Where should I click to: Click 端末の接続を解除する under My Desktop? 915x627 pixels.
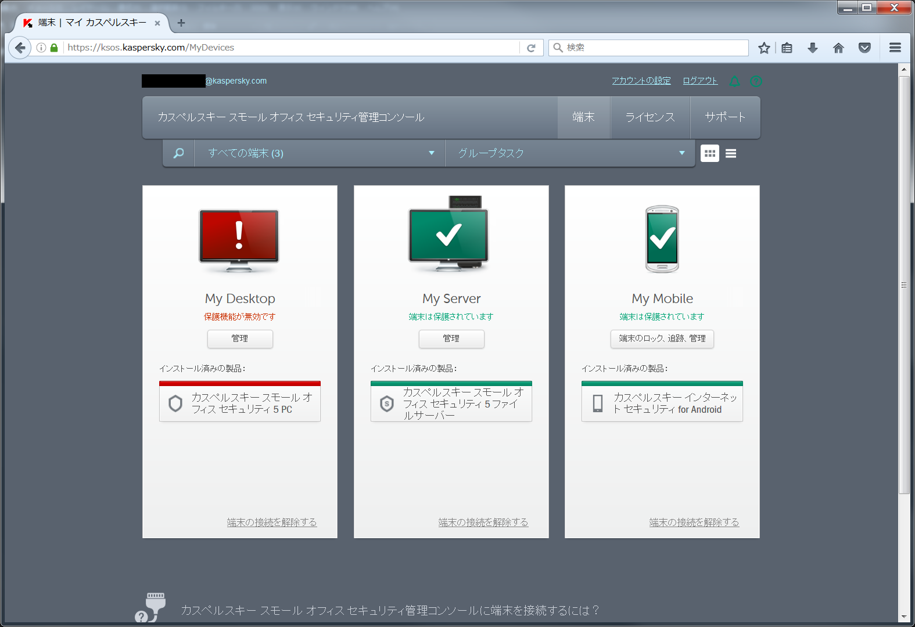pos(272,522)
